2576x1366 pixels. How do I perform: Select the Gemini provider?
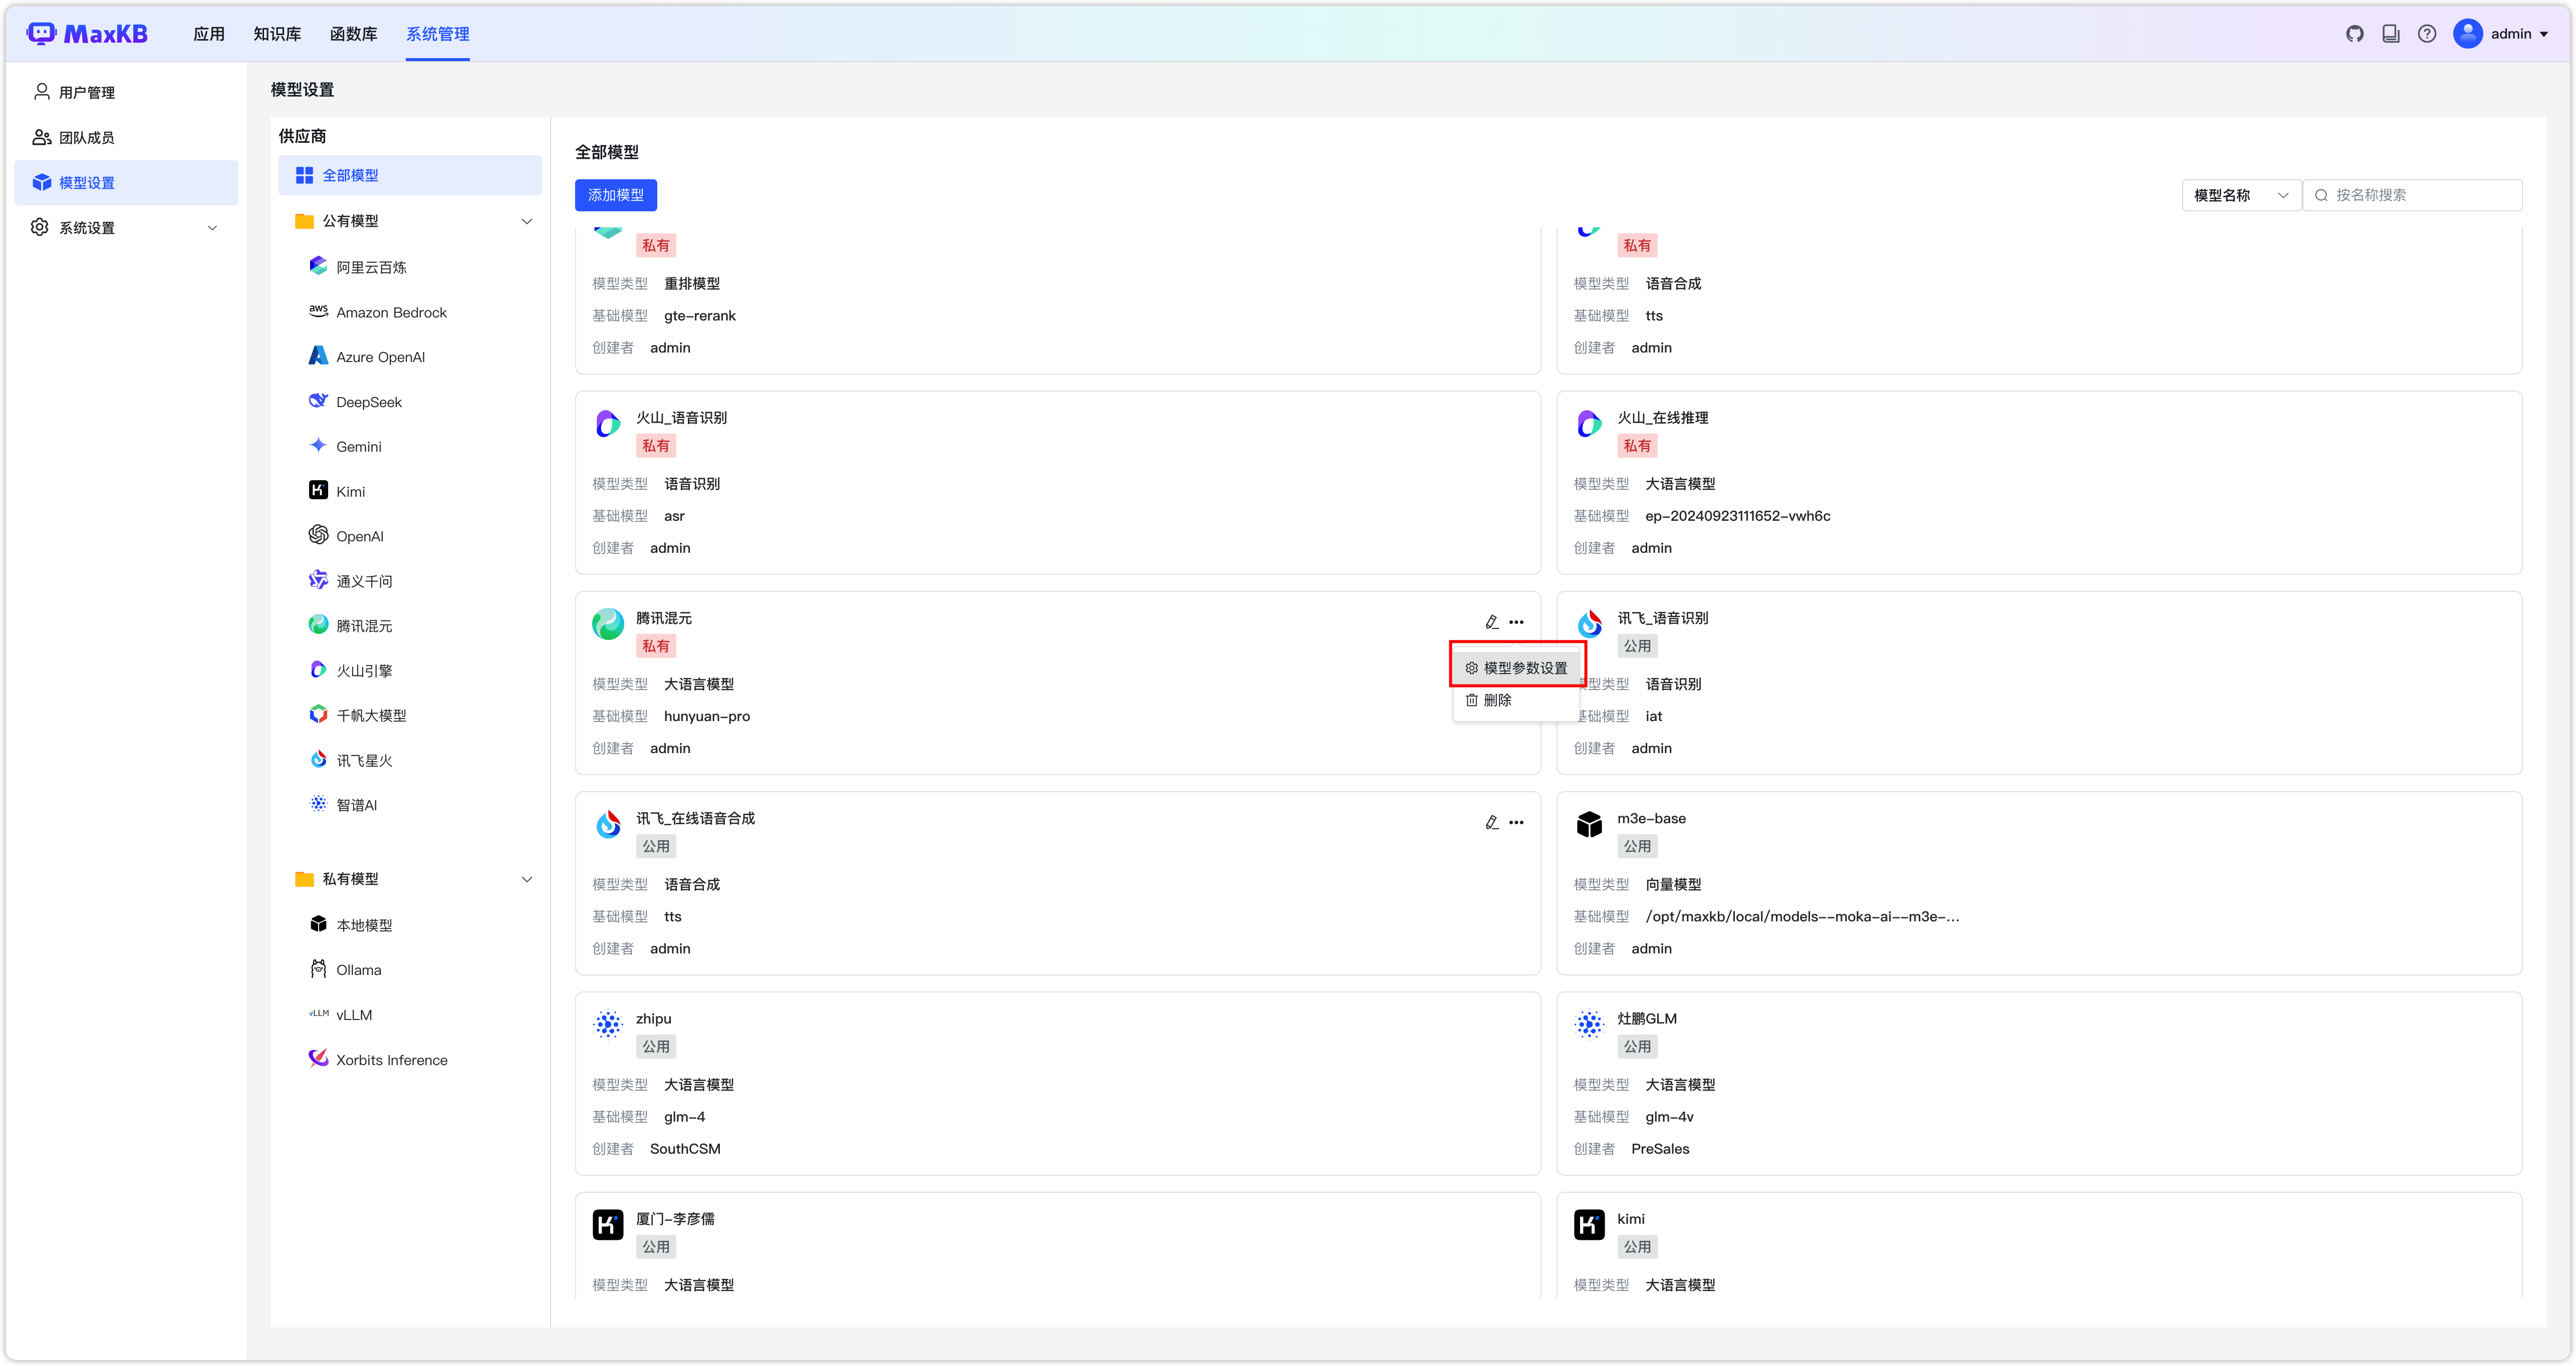[358, 446]
